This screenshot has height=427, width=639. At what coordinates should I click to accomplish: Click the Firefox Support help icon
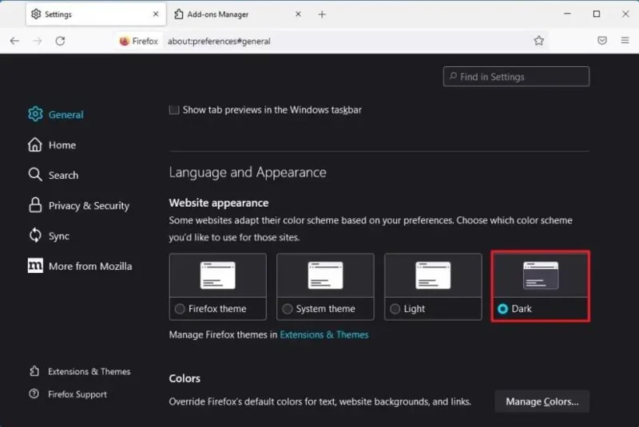pyautogui.click(x=34, y=393)
